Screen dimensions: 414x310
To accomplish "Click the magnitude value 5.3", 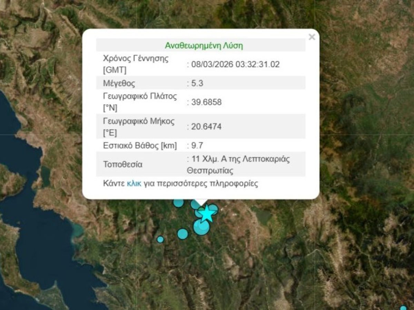I will coord(195,83).
